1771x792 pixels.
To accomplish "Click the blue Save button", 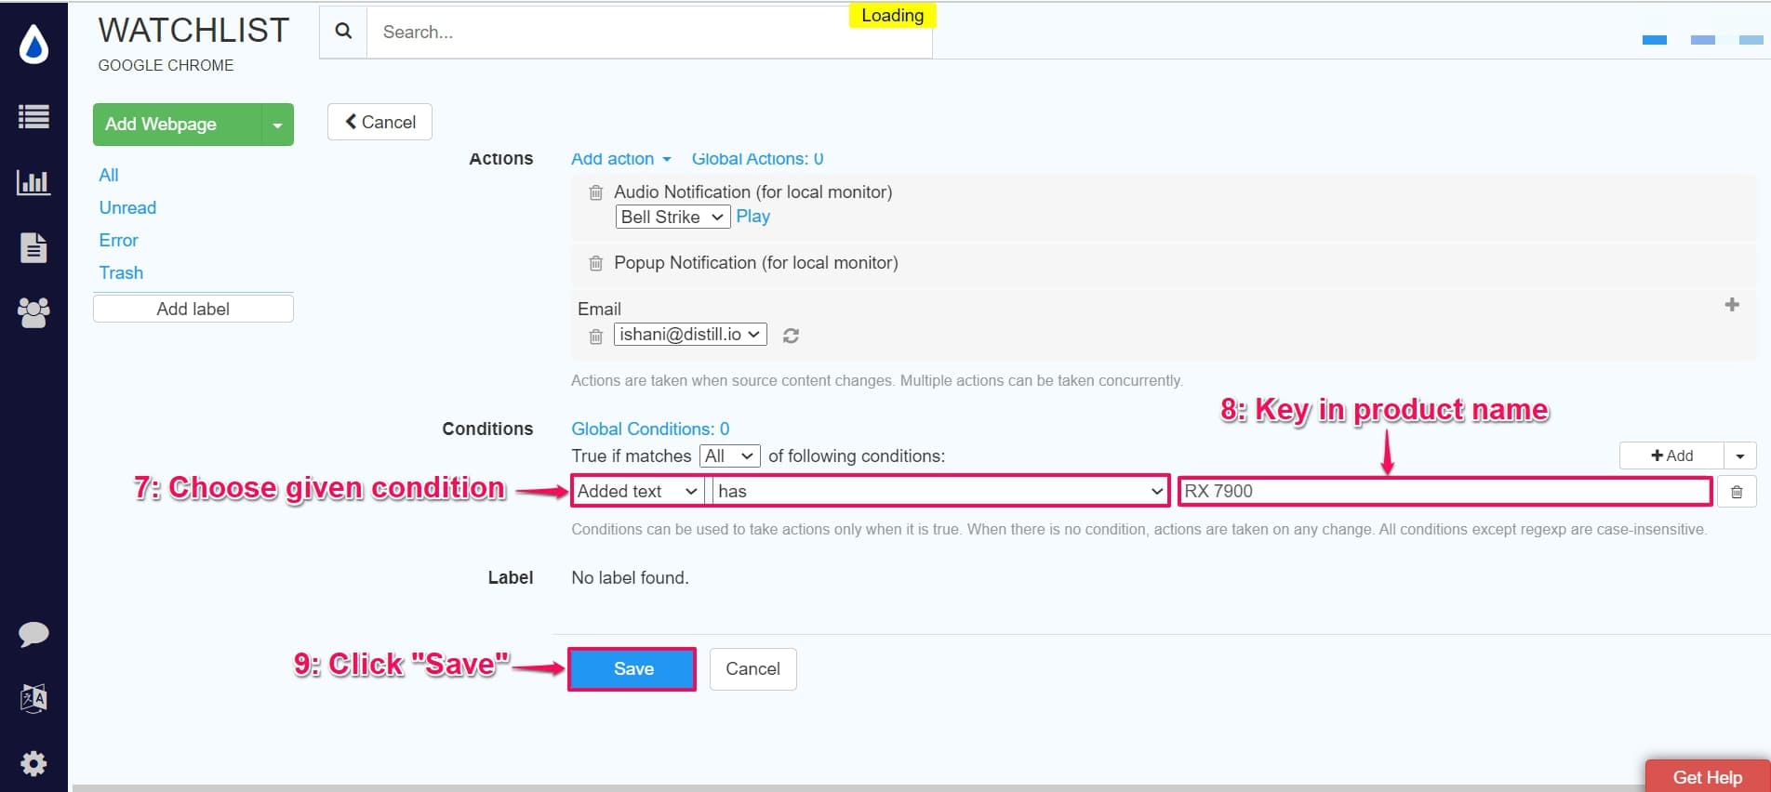I will coord(632,668).
